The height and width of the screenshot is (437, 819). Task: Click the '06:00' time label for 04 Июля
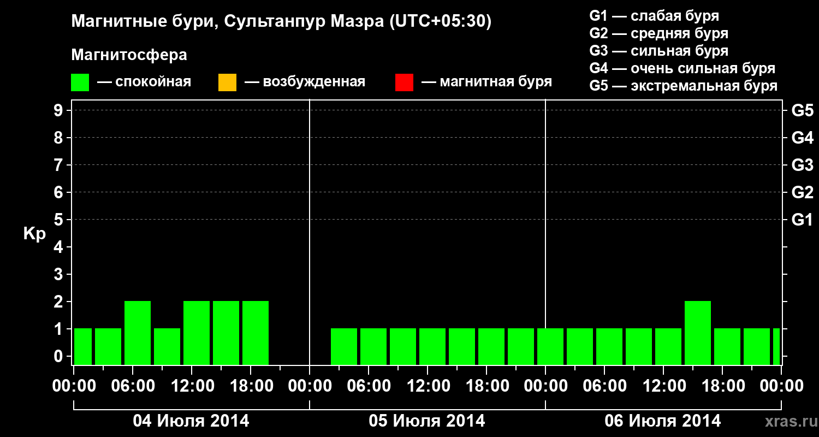coord(132,386)
